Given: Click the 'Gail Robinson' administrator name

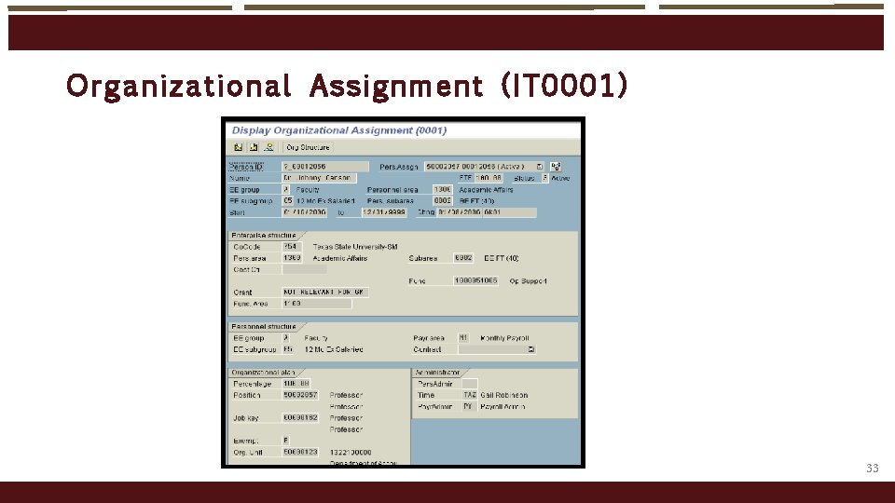Looking at the screenshot, I should 504,395.
